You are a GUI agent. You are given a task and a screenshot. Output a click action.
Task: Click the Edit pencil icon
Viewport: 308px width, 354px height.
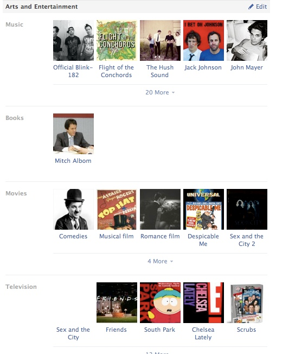pos(251,7)
